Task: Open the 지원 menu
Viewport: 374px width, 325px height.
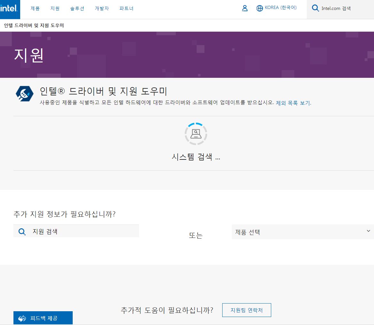Action: pos(55,9)
